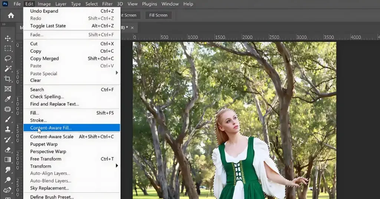Image resolution: width=380 pixels, height=199 pixels.
Task: Select the Frame tool
Action: (x=8, y=89)
